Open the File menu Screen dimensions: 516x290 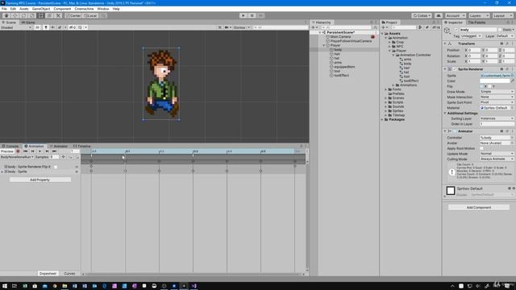coord(4,9)
